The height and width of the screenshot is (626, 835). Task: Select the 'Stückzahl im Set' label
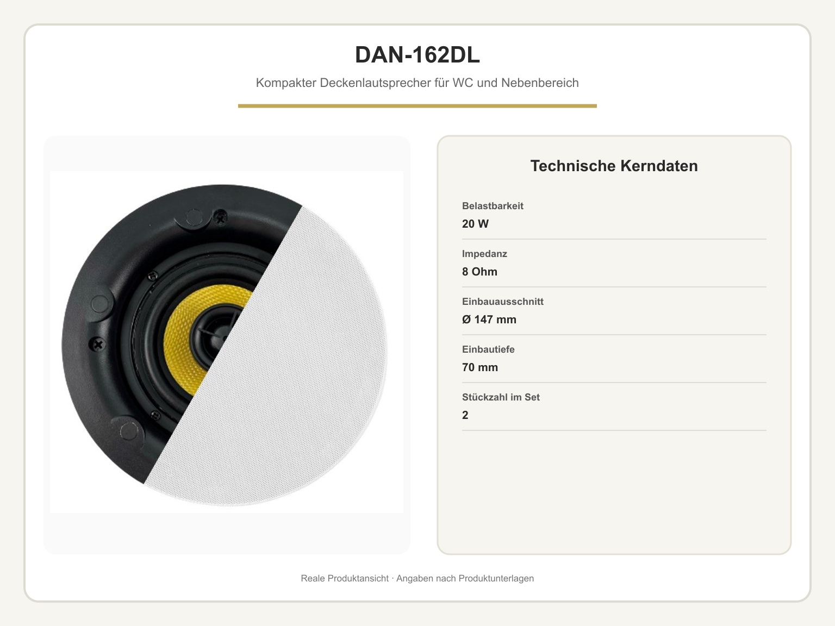coord(501,397)
